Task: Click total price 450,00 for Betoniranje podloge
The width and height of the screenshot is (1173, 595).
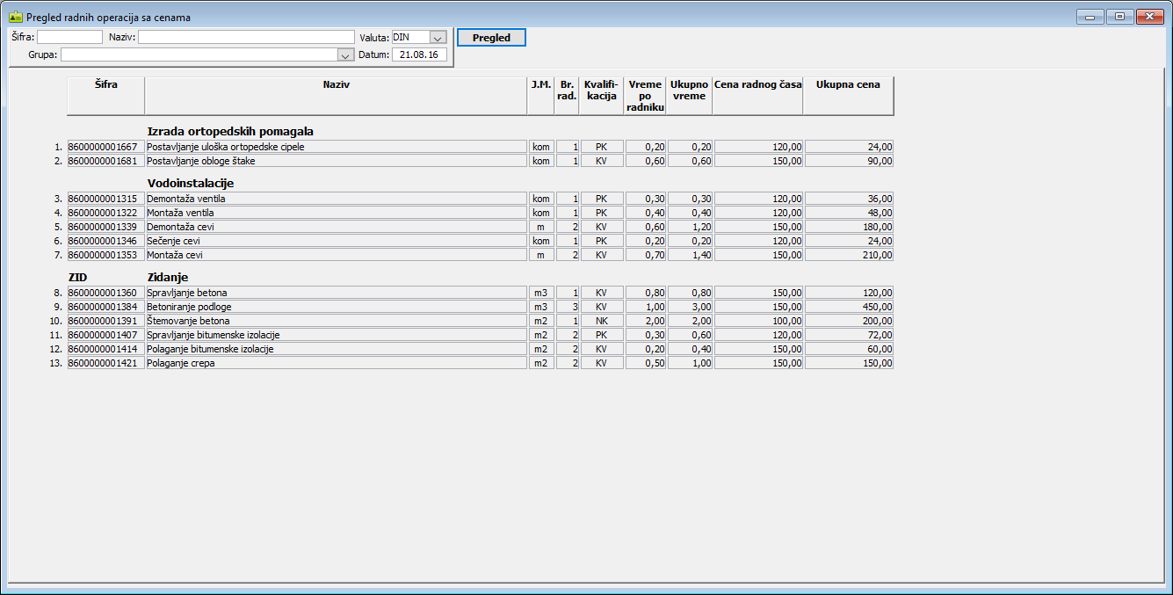Action: (848, 307)
